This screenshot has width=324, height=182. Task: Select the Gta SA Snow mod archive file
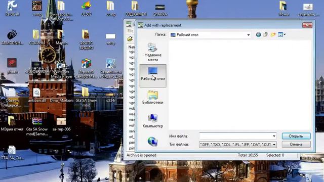coord(37,126)
